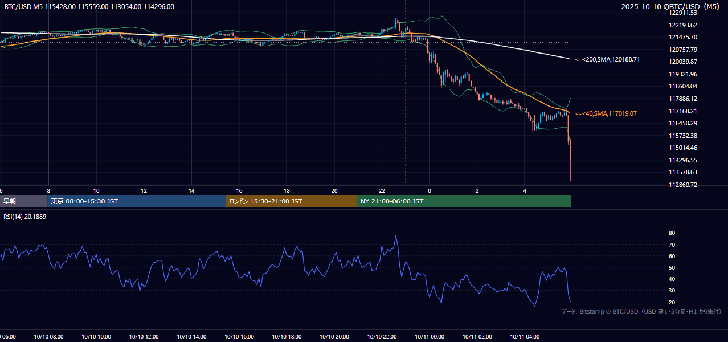The image size is (728, 342).
Task: Click hour label 18 on price chart axis
Action: (287, 191)
